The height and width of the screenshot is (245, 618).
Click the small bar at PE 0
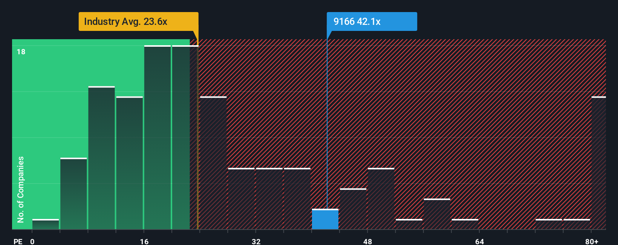[x=46, y=224]
